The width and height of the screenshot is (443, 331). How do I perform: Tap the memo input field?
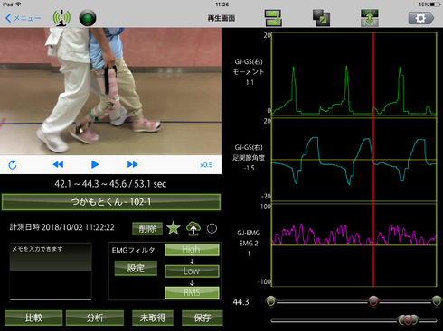click(x=51, y=271)
